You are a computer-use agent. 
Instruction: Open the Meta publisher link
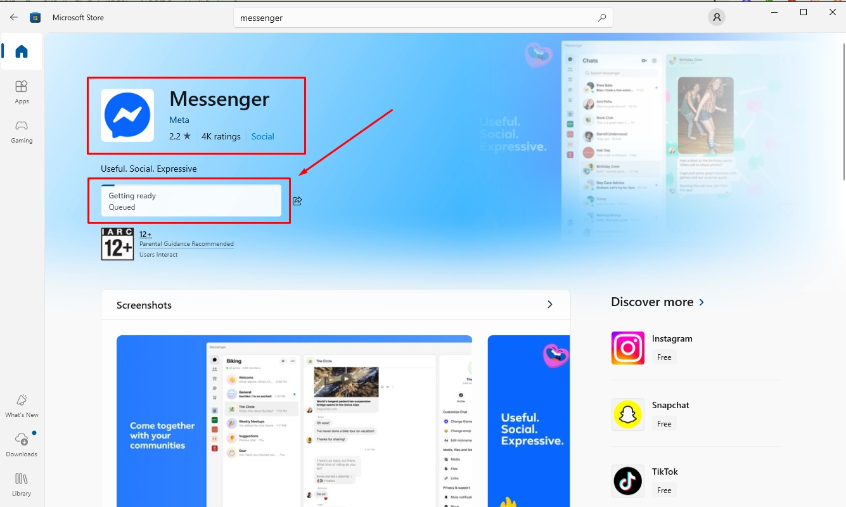coord(179,120)
